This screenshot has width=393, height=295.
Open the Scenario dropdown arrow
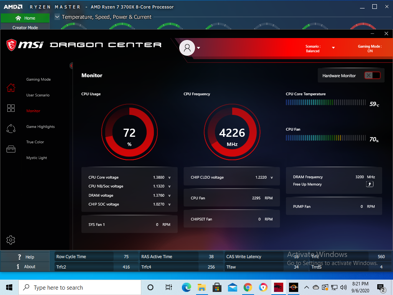[x=334, y=48]
